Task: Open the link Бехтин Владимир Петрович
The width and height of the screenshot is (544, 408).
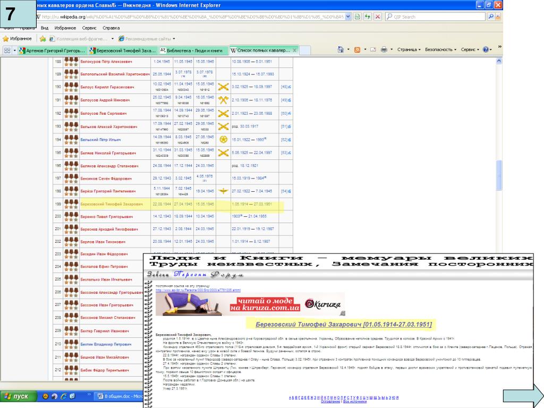Action: point(106,344)
